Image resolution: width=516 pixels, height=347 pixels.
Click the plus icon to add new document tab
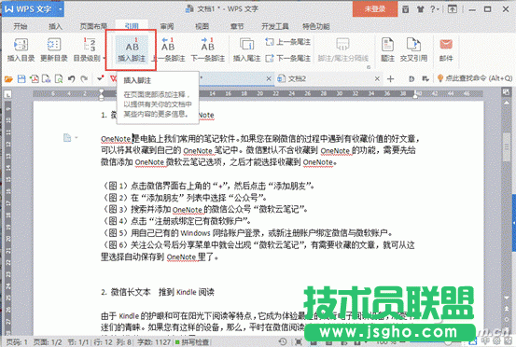[391, 78]
